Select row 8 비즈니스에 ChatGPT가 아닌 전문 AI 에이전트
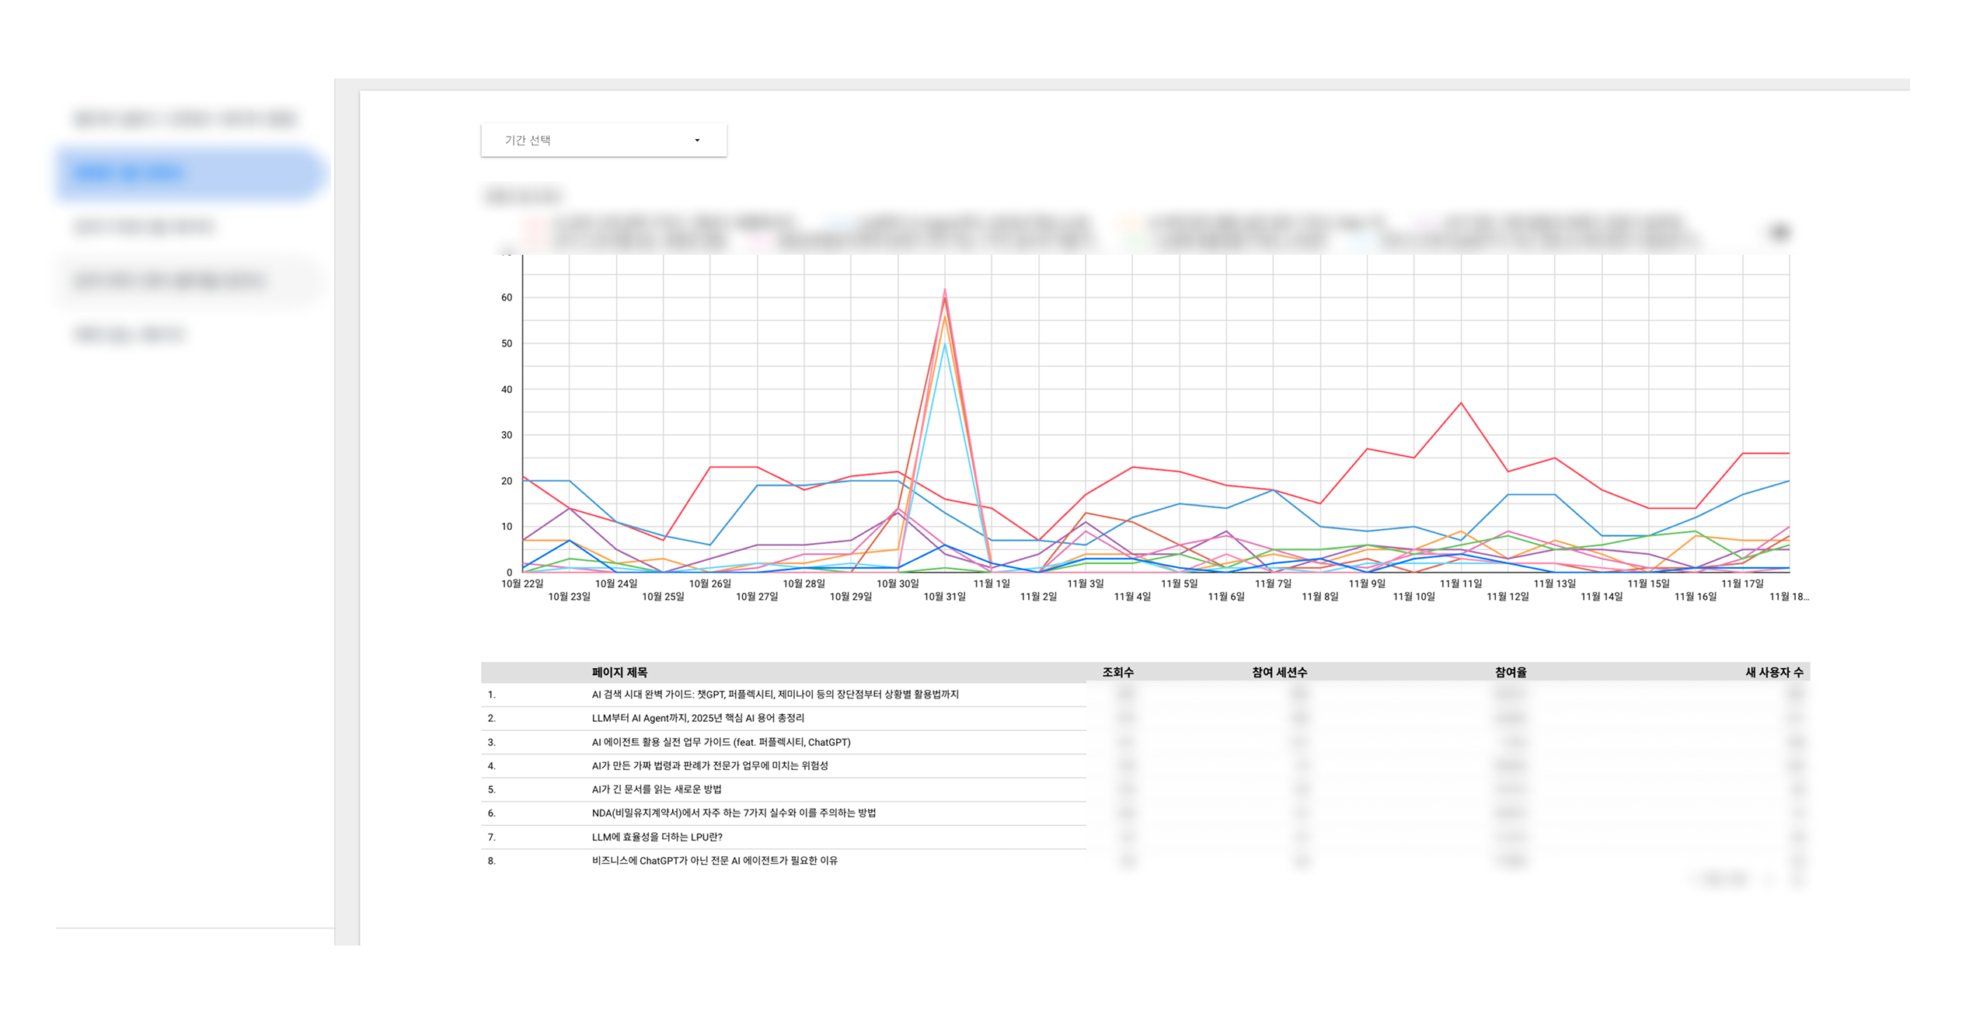Viewport: 1966px width, 1024px height. 714,860
